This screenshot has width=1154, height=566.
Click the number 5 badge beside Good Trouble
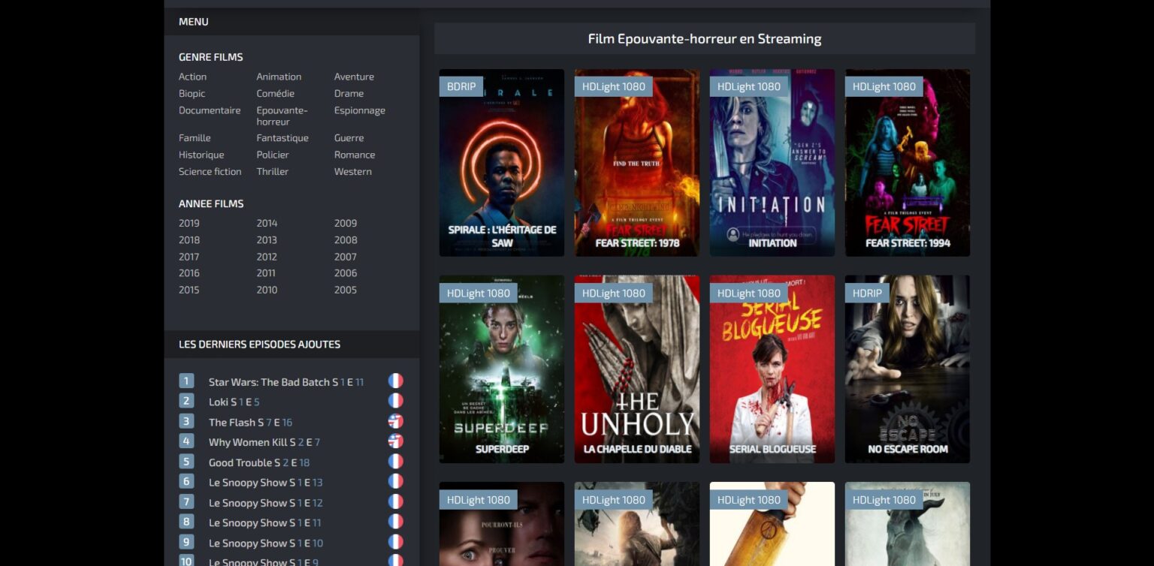[186, 462]
